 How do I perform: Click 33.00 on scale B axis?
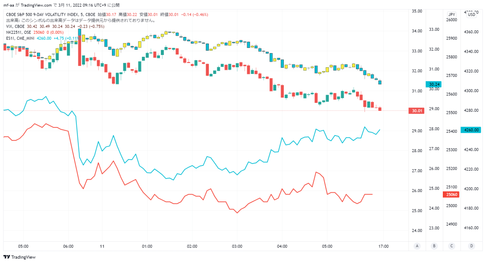click(434, 29)
